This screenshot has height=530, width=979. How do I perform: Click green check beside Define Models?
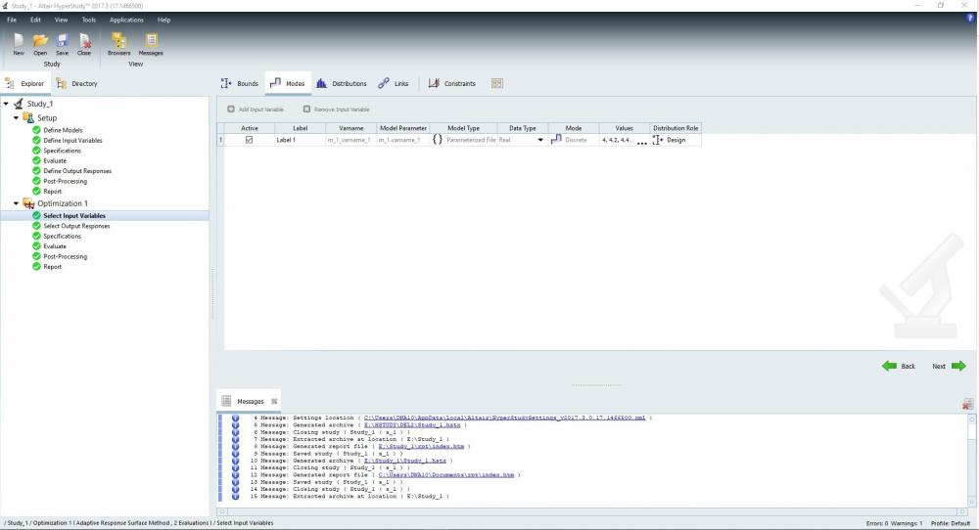pos(36,130)
